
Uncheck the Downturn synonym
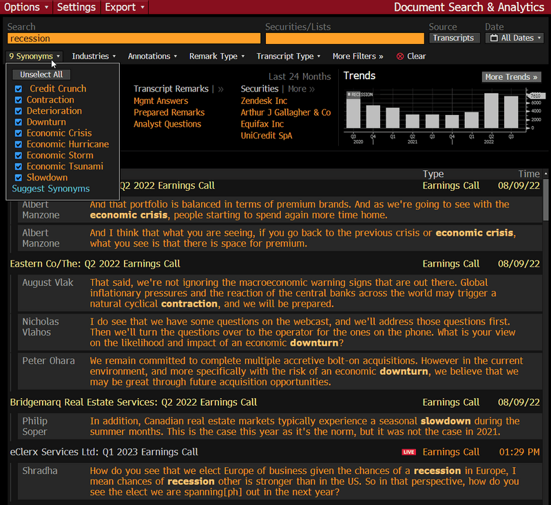19,122
